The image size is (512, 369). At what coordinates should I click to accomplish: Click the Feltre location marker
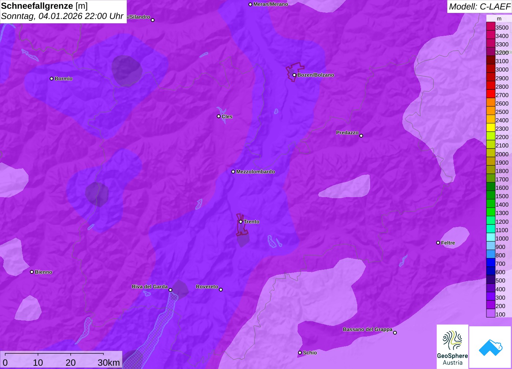coord(438,243)
